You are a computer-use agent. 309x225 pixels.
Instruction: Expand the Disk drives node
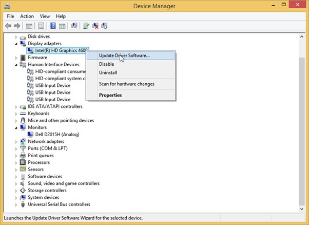click(16, 37)
